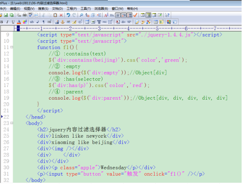Click the Hx hex viewer icon
242x184 pixels.
click(x=112, y=15)
